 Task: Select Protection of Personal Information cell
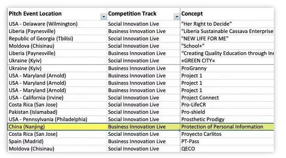coord(227,127)
